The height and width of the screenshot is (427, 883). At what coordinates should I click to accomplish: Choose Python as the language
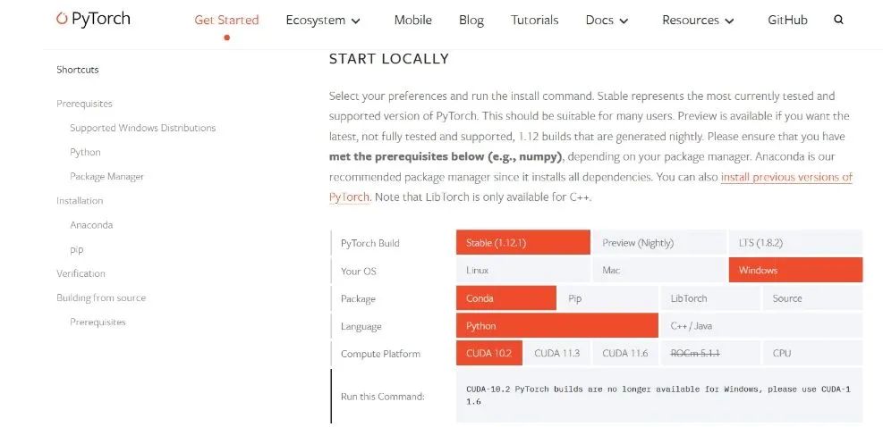(557, 326)
